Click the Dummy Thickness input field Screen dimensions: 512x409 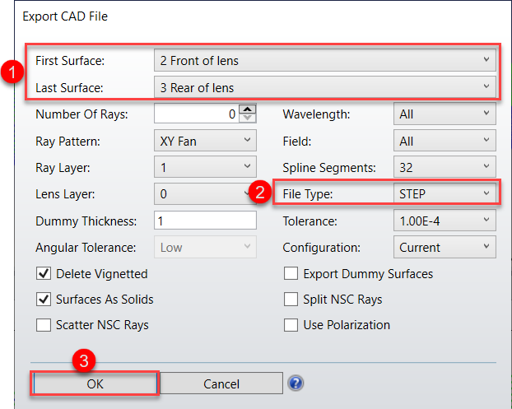(205, 221)
